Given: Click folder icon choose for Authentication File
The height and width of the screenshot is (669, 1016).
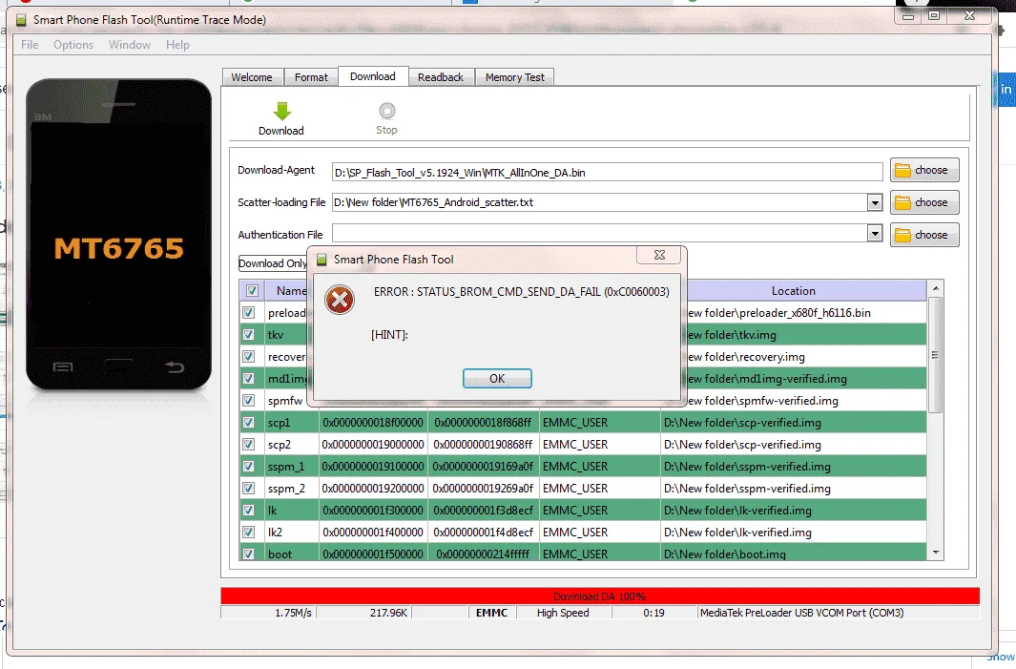Looking at the screenshot, I should 902,236.
